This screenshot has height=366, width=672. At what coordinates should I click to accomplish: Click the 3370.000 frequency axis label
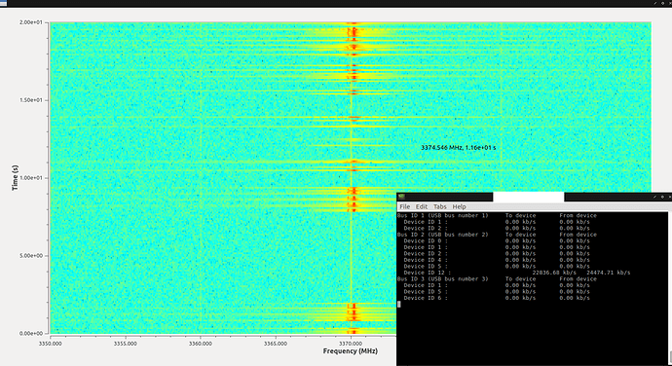click(x=351, y=344)
